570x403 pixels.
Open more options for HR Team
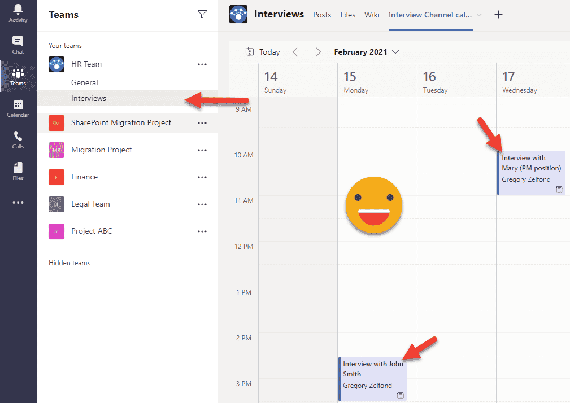[202, 64]
